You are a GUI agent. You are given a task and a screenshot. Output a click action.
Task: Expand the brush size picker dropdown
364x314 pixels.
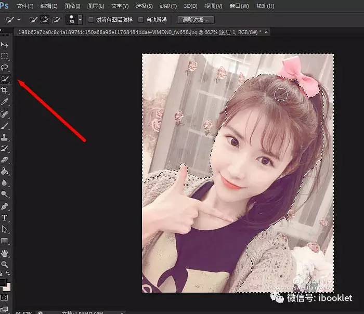(x=80, y=20)
